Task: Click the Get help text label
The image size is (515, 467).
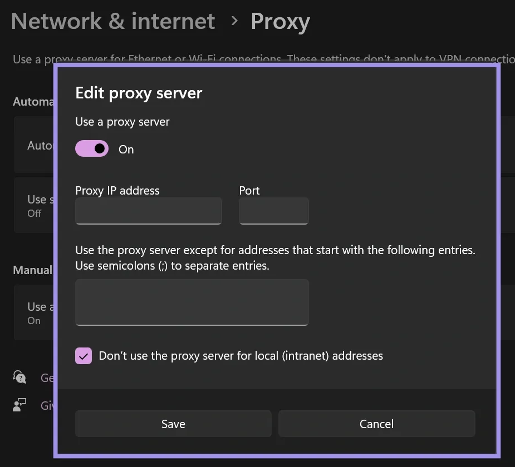Action: point(46,377)
